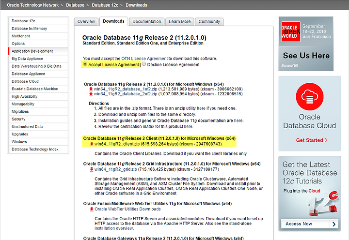Click 'Oracle Database 11g Release 2 (11.2.0.1.0)' heading
Image resolution: width=349 pixels, height=240 pixels.
(144, 38)
